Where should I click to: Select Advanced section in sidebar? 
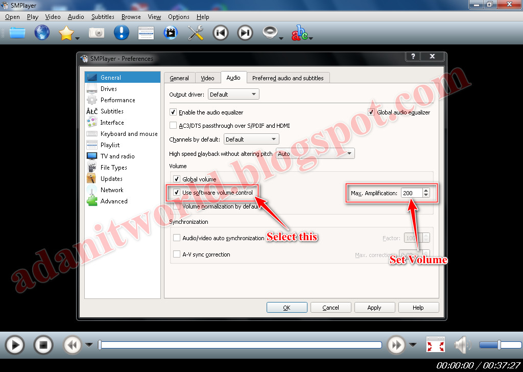[123, 201]
